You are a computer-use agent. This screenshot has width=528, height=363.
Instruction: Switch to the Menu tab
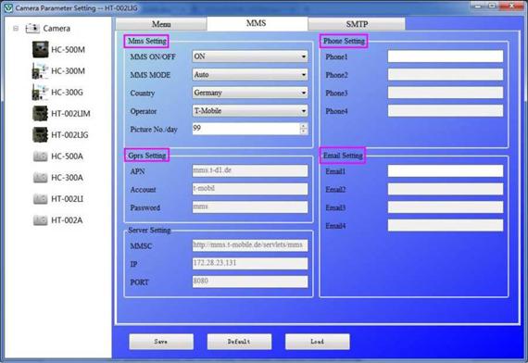pos(161,24)
